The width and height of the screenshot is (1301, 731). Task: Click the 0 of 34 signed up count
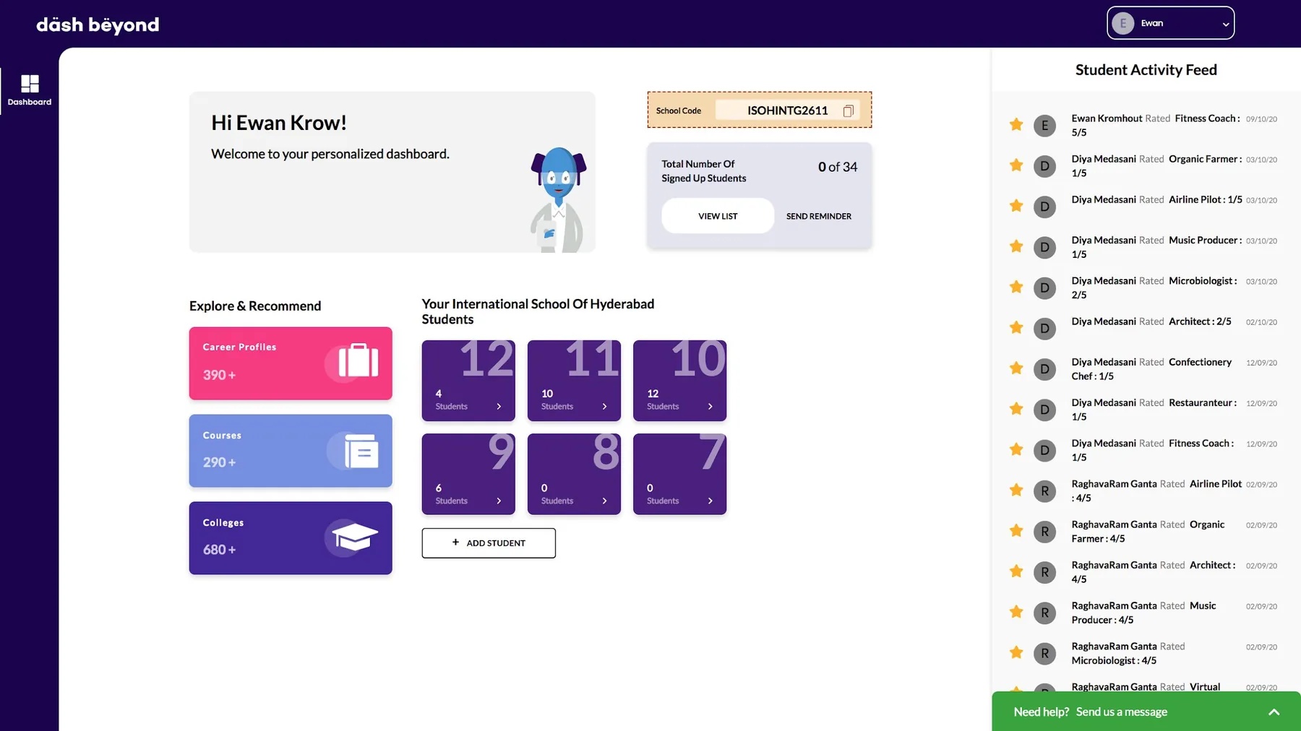(838, 167)
